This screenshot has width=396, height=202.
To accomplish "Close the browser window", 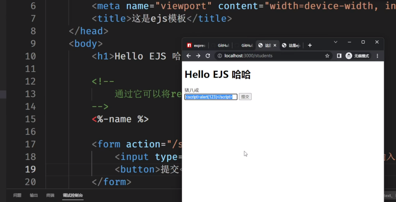I will coord(377,42).
